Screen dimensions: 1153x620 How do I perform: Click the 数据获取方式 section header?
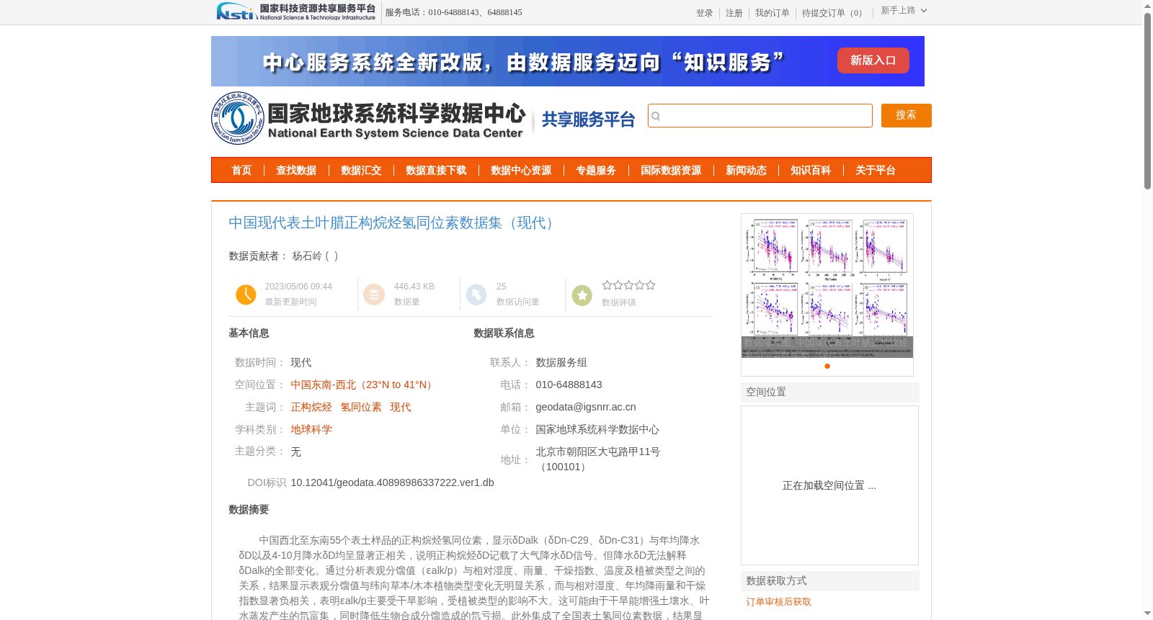pyautogui.click(x=830, y=581)
